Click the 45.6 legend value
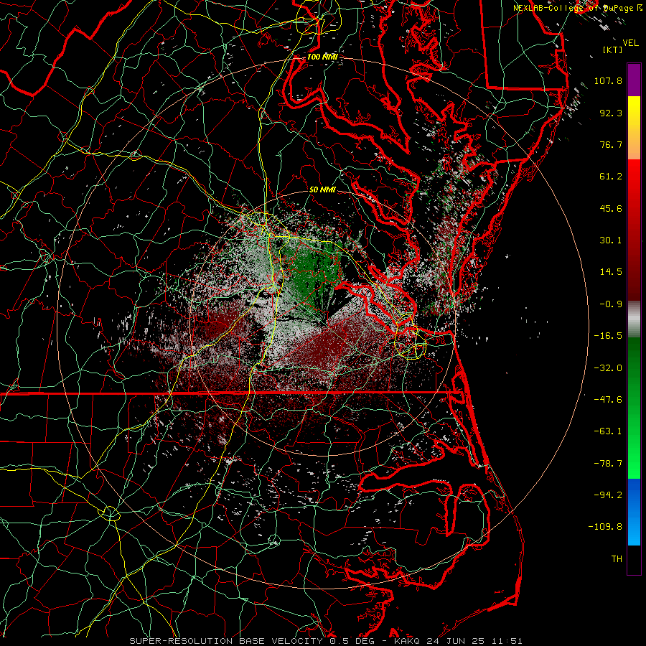 pyautogui.click(x=611, y=208)
